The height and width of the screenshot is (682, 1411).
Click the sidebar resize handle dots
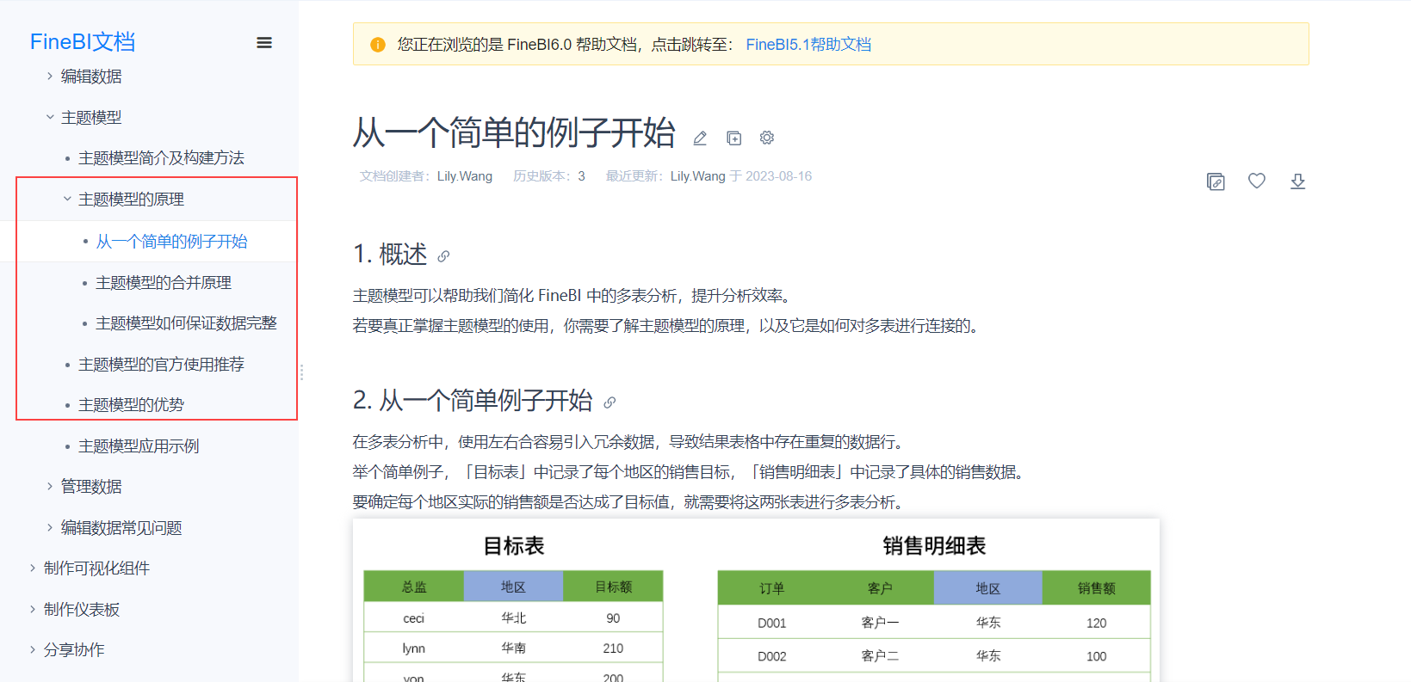301,372
